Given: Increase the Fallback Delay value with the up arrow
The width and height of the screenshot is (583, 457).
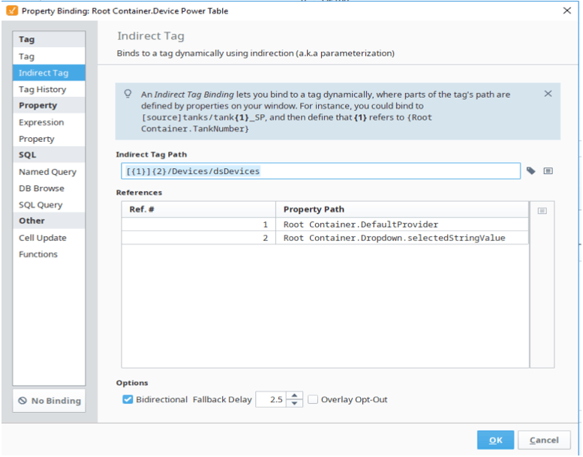Looking at the screenshot, I should 294,395.
